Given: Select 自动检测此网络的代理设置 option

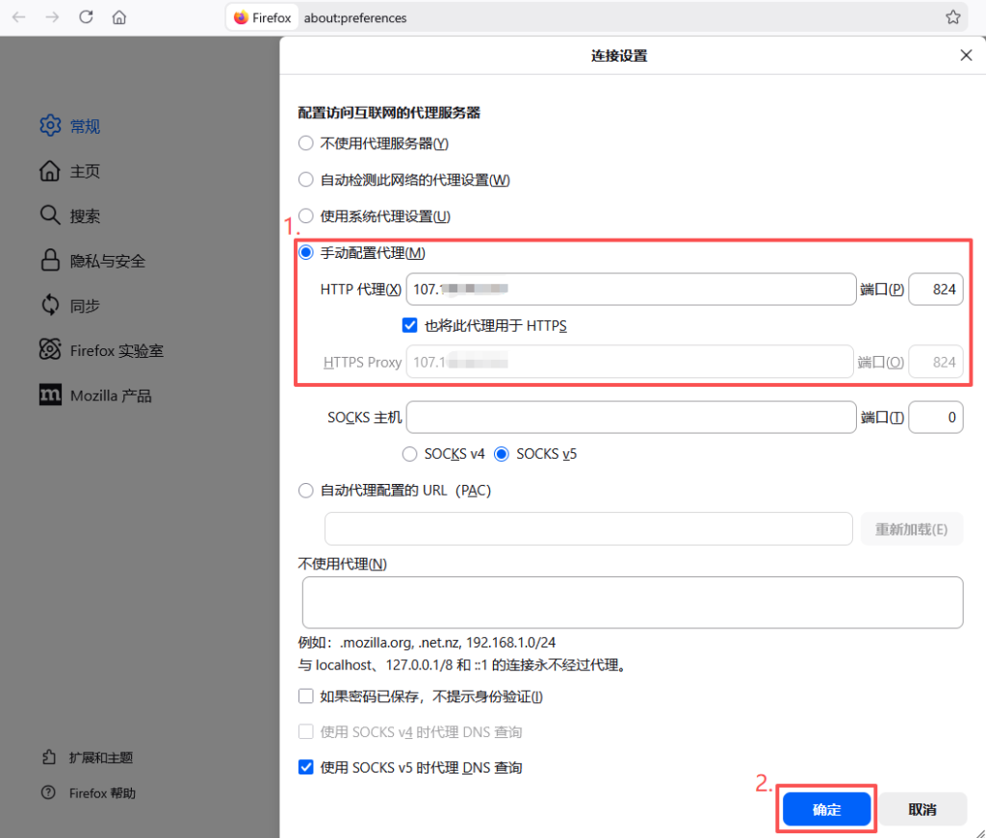Looking at the screenshot, I should tap(306, 180).
